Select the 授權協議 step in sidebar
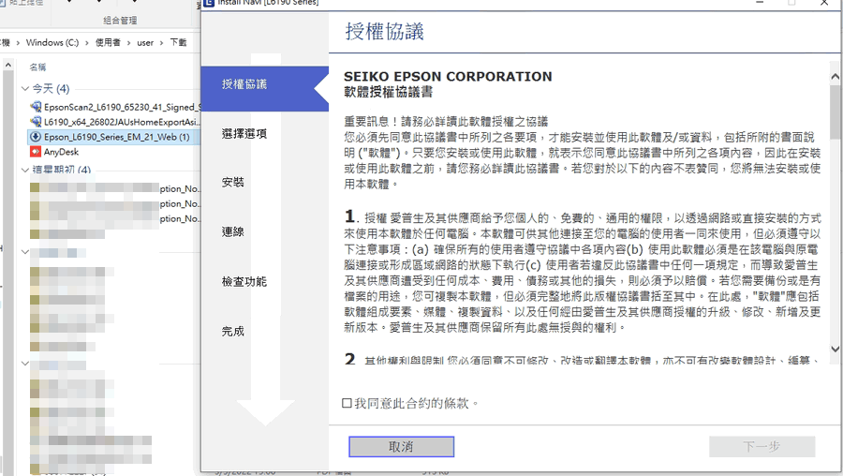The height and width of the screenshot is (476, 843). [244, 84]
